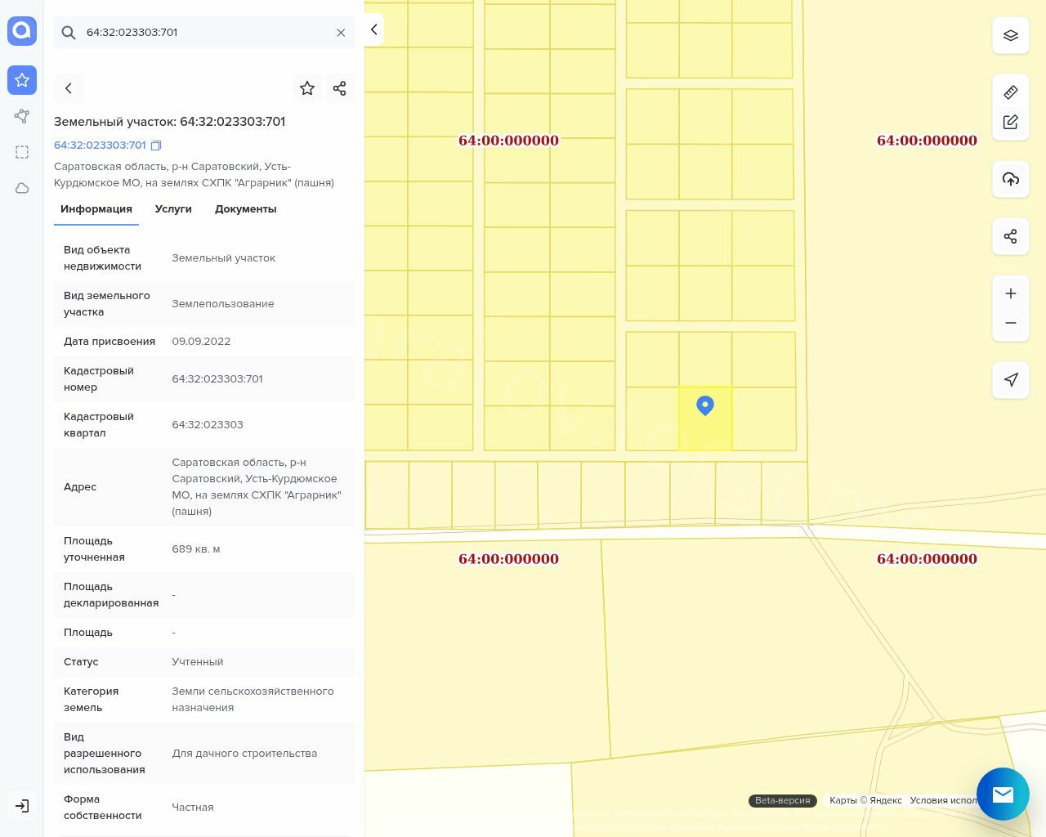Image resolution: width=1046 pixels, height=837 pixels.
Task: Share this land parcel card
Action: pyautogui.click(x=340, y=88)
